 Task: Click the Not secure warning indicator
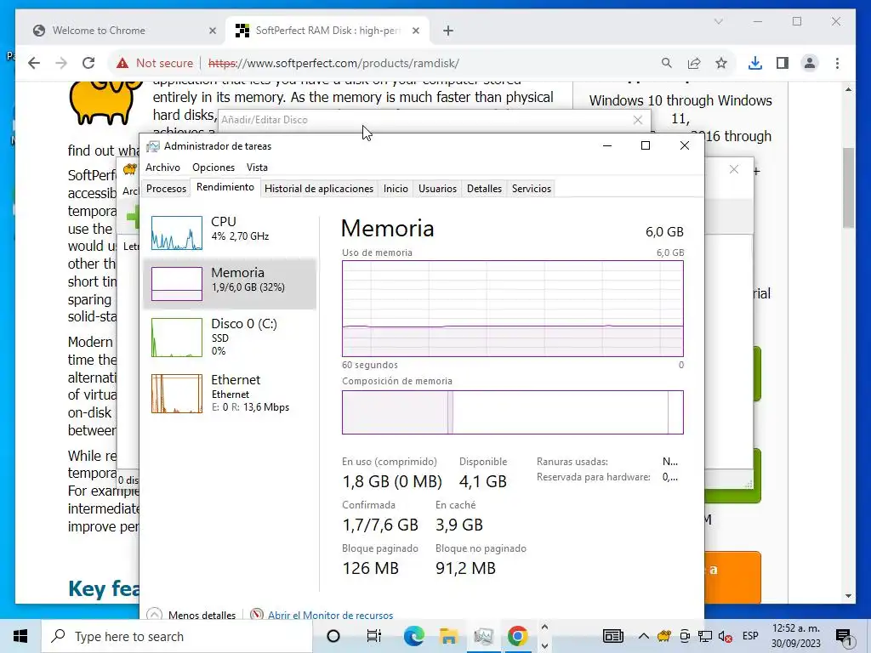(x=155, y=63)
